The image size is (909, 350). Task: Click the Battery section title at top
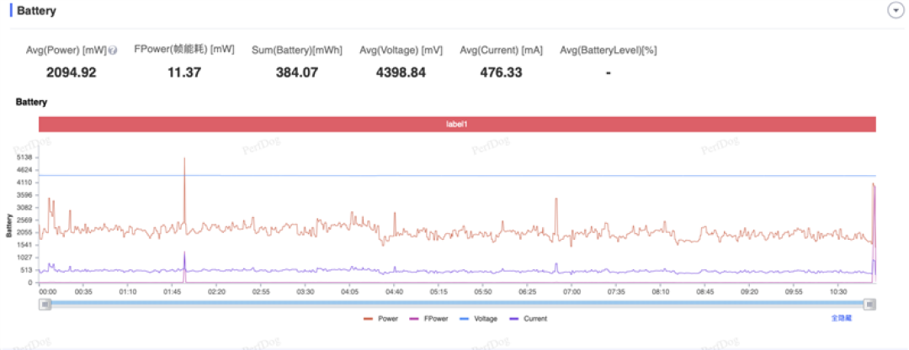click(x=36, y=11)
